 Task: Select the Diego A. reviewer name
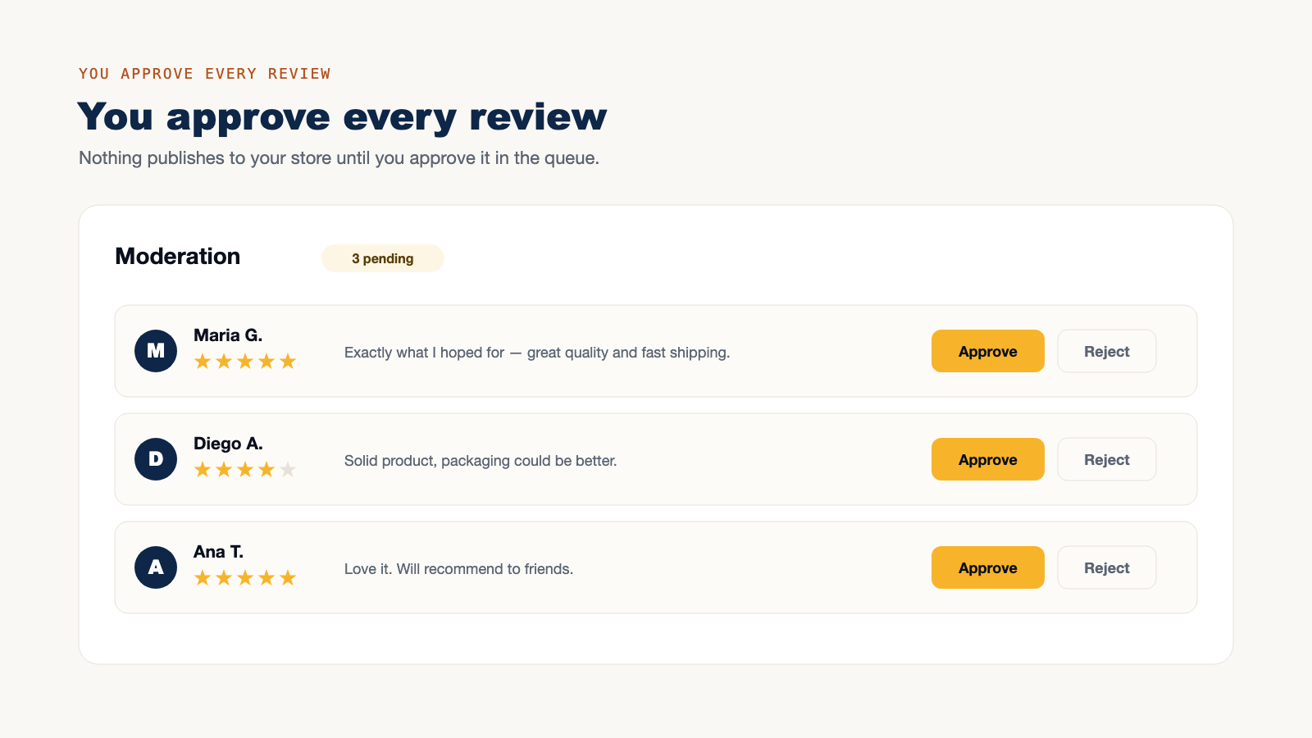coord(228,444)
